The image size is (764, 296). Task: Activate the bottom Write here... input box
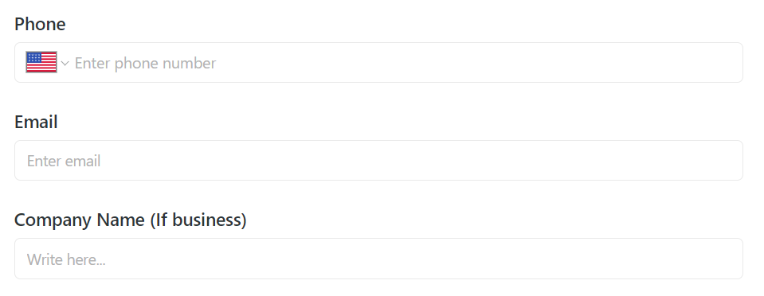coord(378,259)
